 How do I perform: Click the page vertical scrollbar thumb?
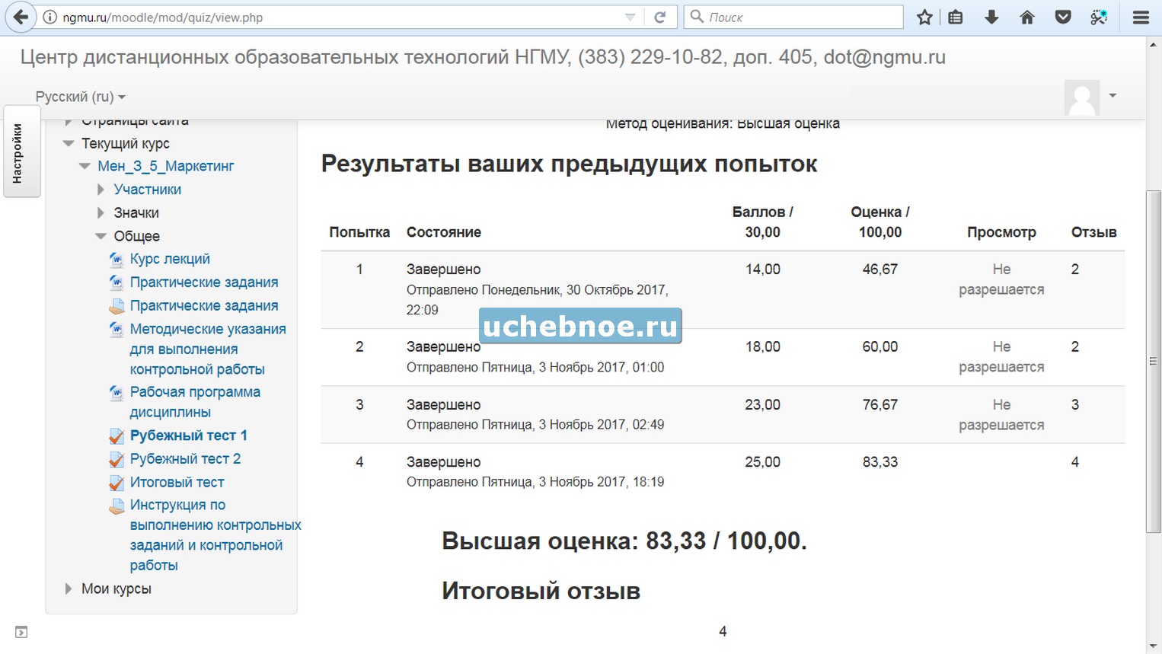pos(1154,361)
